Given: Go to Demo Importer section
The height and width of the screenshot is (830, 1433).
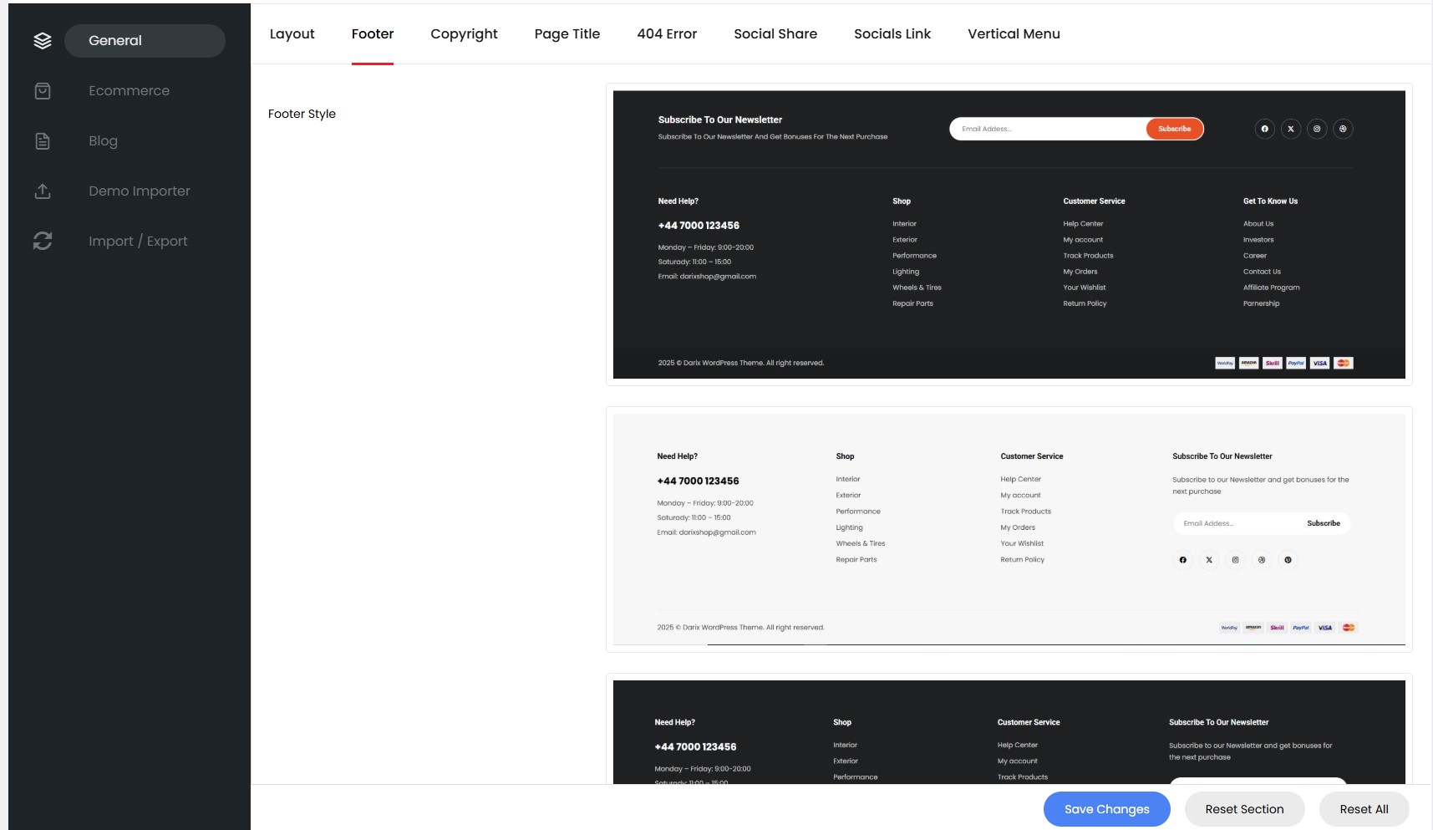Looking at the screenshot, I should 140,191.
